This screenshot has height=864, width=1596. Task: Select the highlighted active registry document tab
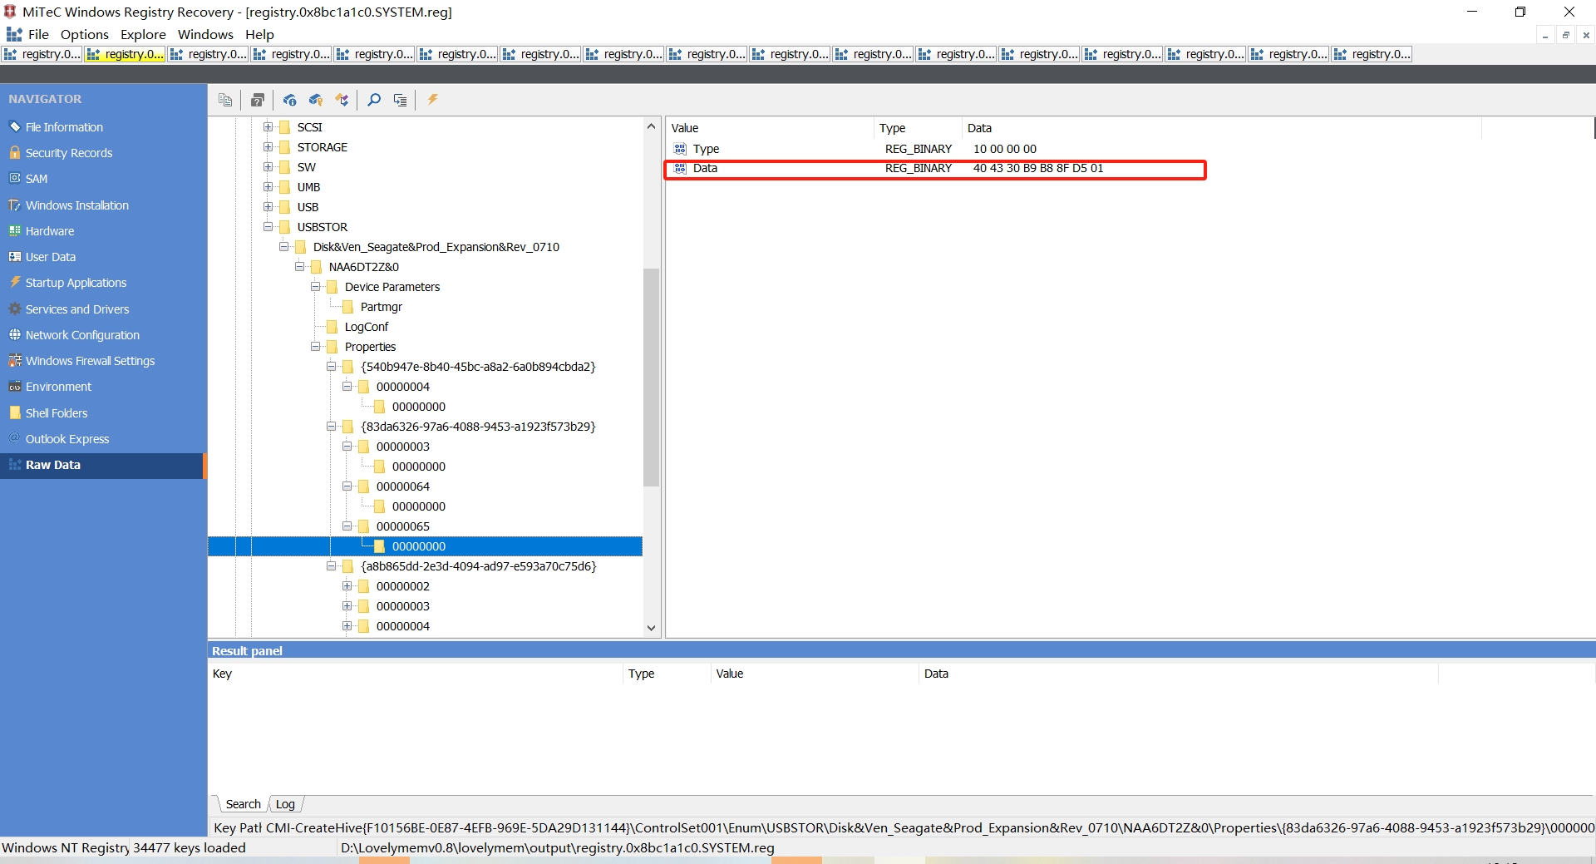tap(125, 54)
